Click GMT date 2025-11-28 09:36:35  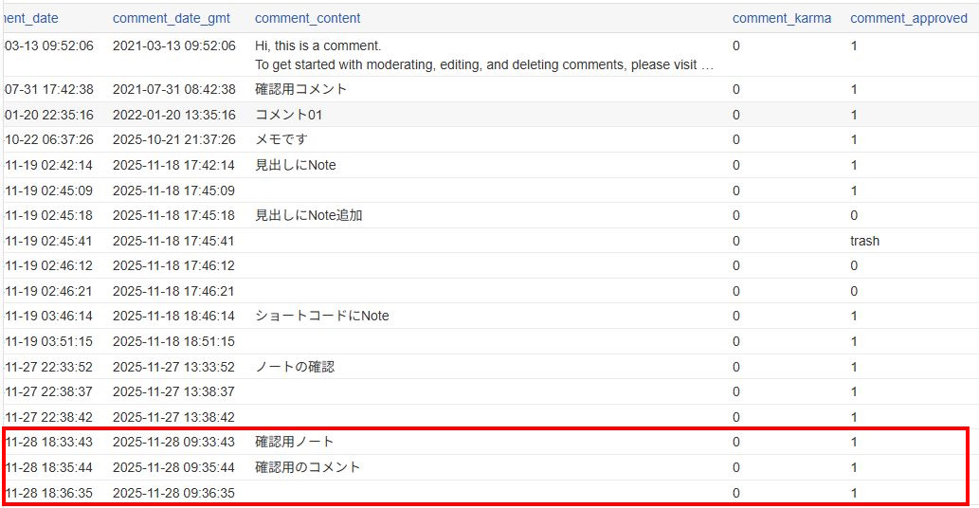[173, 493]
